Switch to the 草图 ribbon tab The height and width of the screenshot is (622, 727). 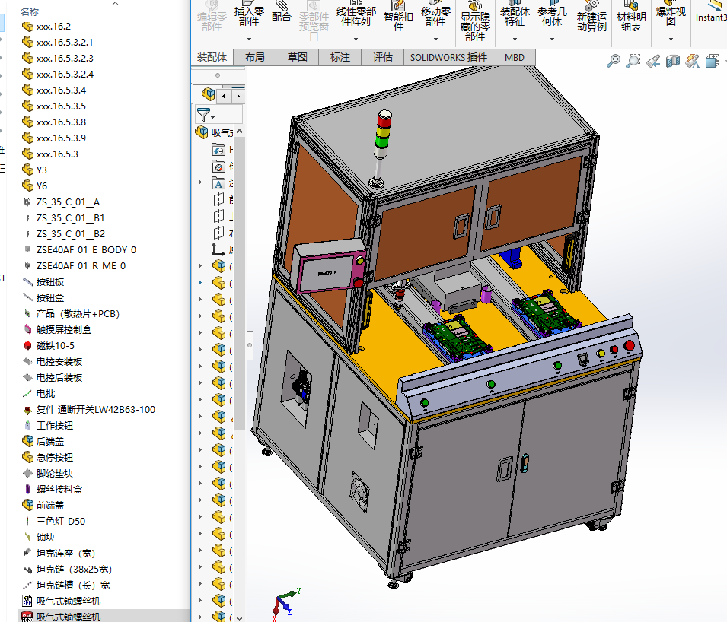(x=297, y=58)
